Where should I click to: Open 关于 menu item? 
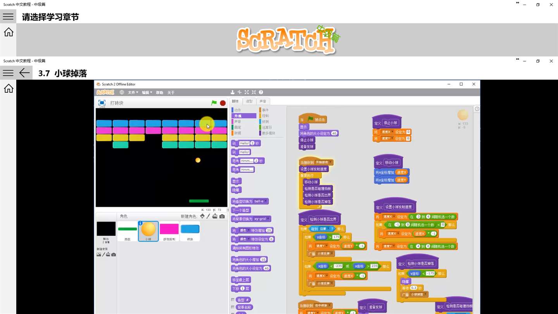pyautogui.click(x=171, y=93)
